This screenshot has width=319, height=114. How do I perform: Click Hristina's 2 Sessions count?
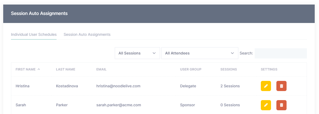[230, 86]
